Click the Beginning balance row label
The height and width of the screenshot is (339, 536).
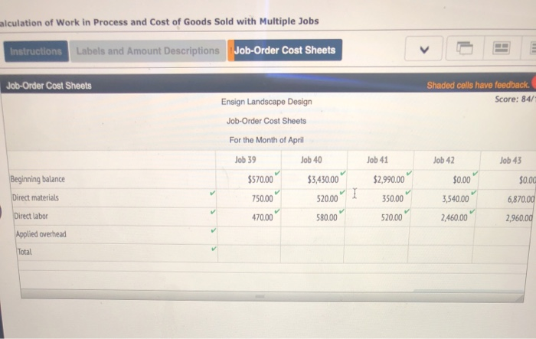(x=38, y=179)
